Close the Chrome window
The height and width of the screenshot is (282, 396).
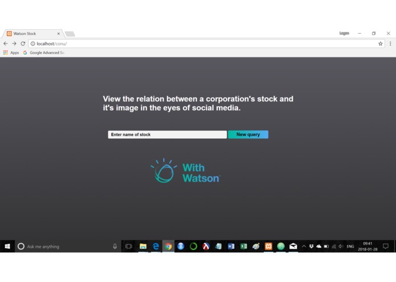[x=389, y=33]
